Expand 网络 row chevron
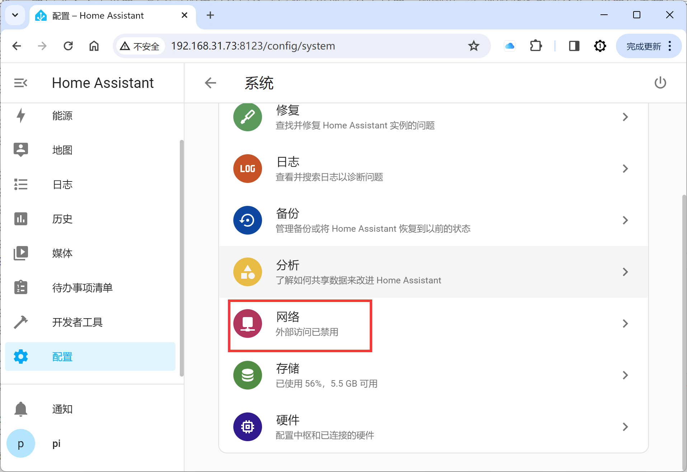687x472 pixels. pos(625,324)
